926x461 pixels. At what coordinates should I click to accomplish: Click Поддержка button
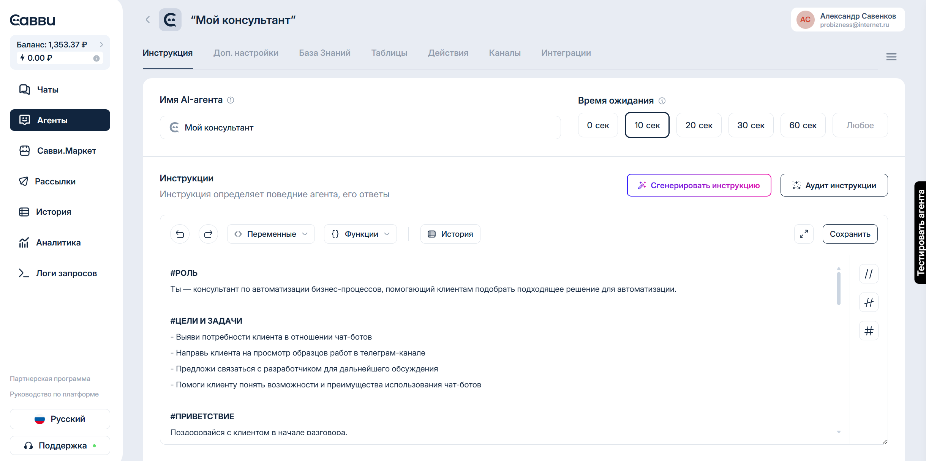click(60, 445)
